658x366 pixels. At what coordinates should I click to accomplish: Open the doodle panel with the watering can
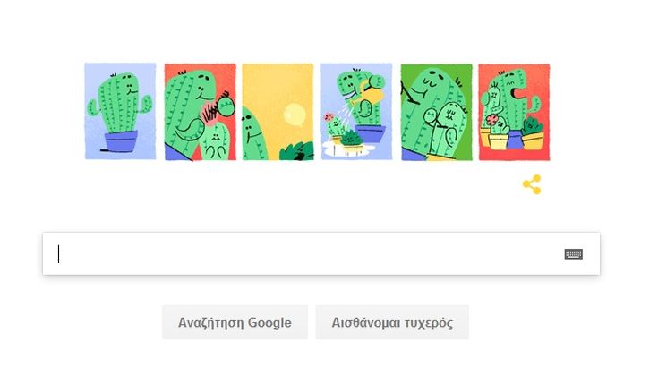[356, 112]
